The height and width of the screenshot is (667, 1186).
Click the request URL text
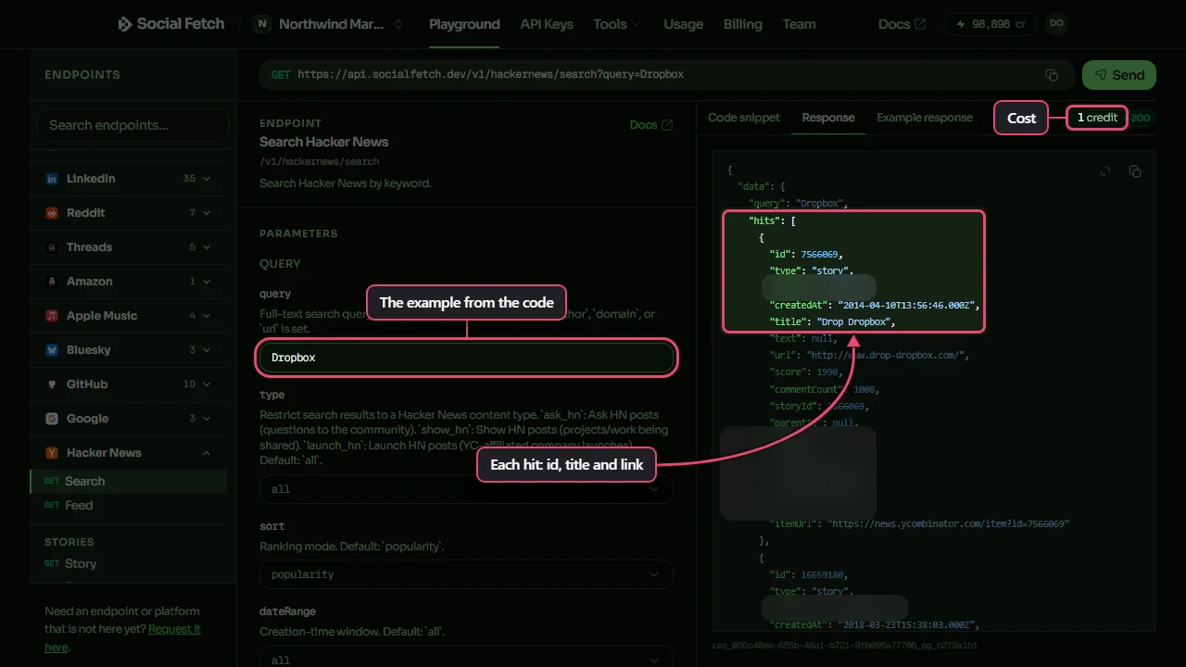click(490, 75)
